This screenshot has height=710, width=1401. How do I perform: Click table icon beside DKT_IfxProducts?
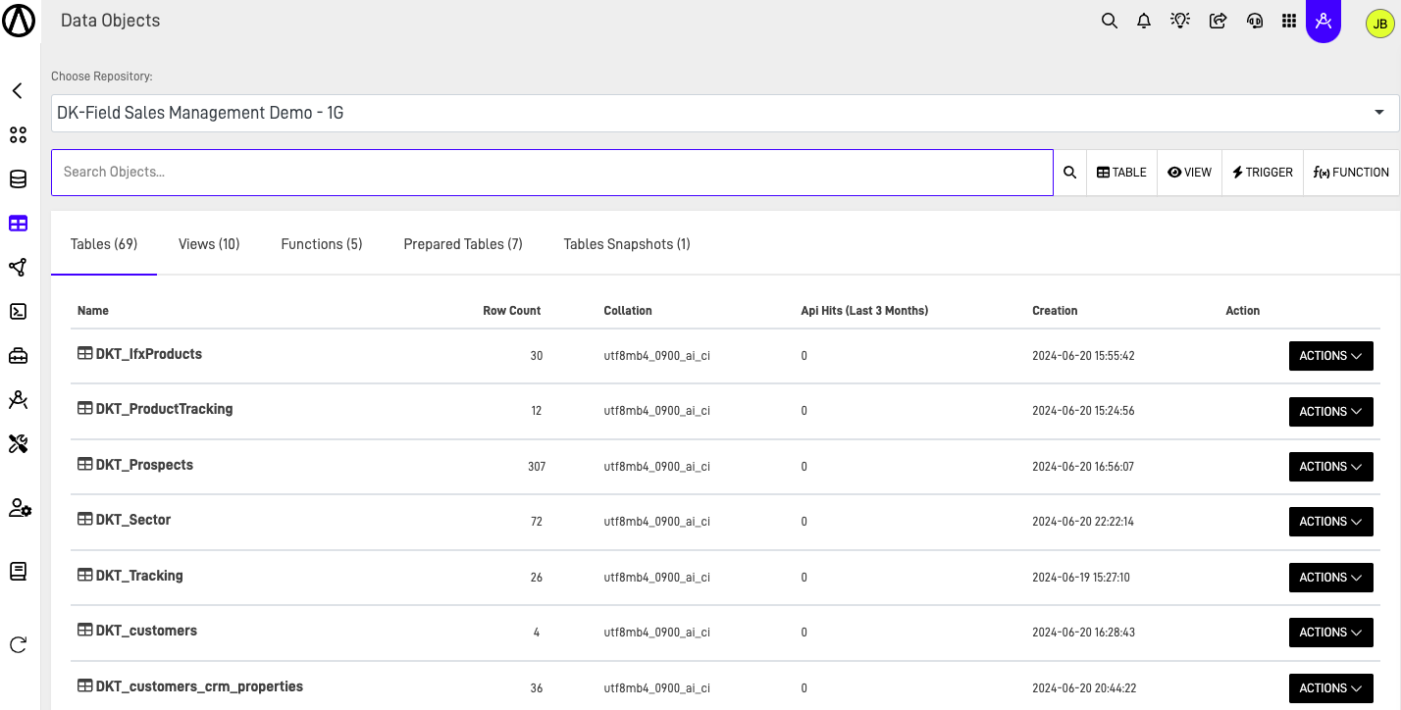coord(85,354)
